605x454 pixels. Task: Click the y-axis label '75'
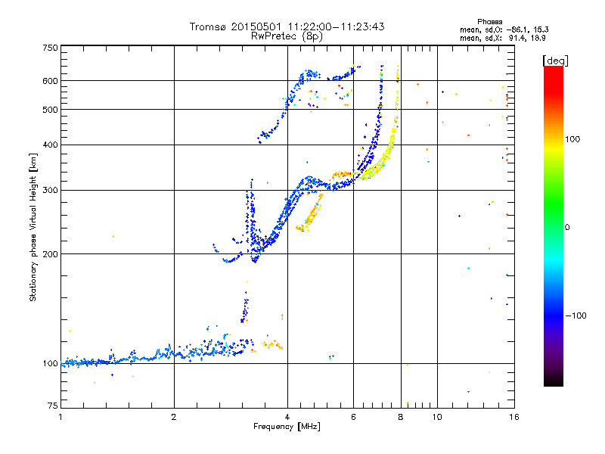53,406
